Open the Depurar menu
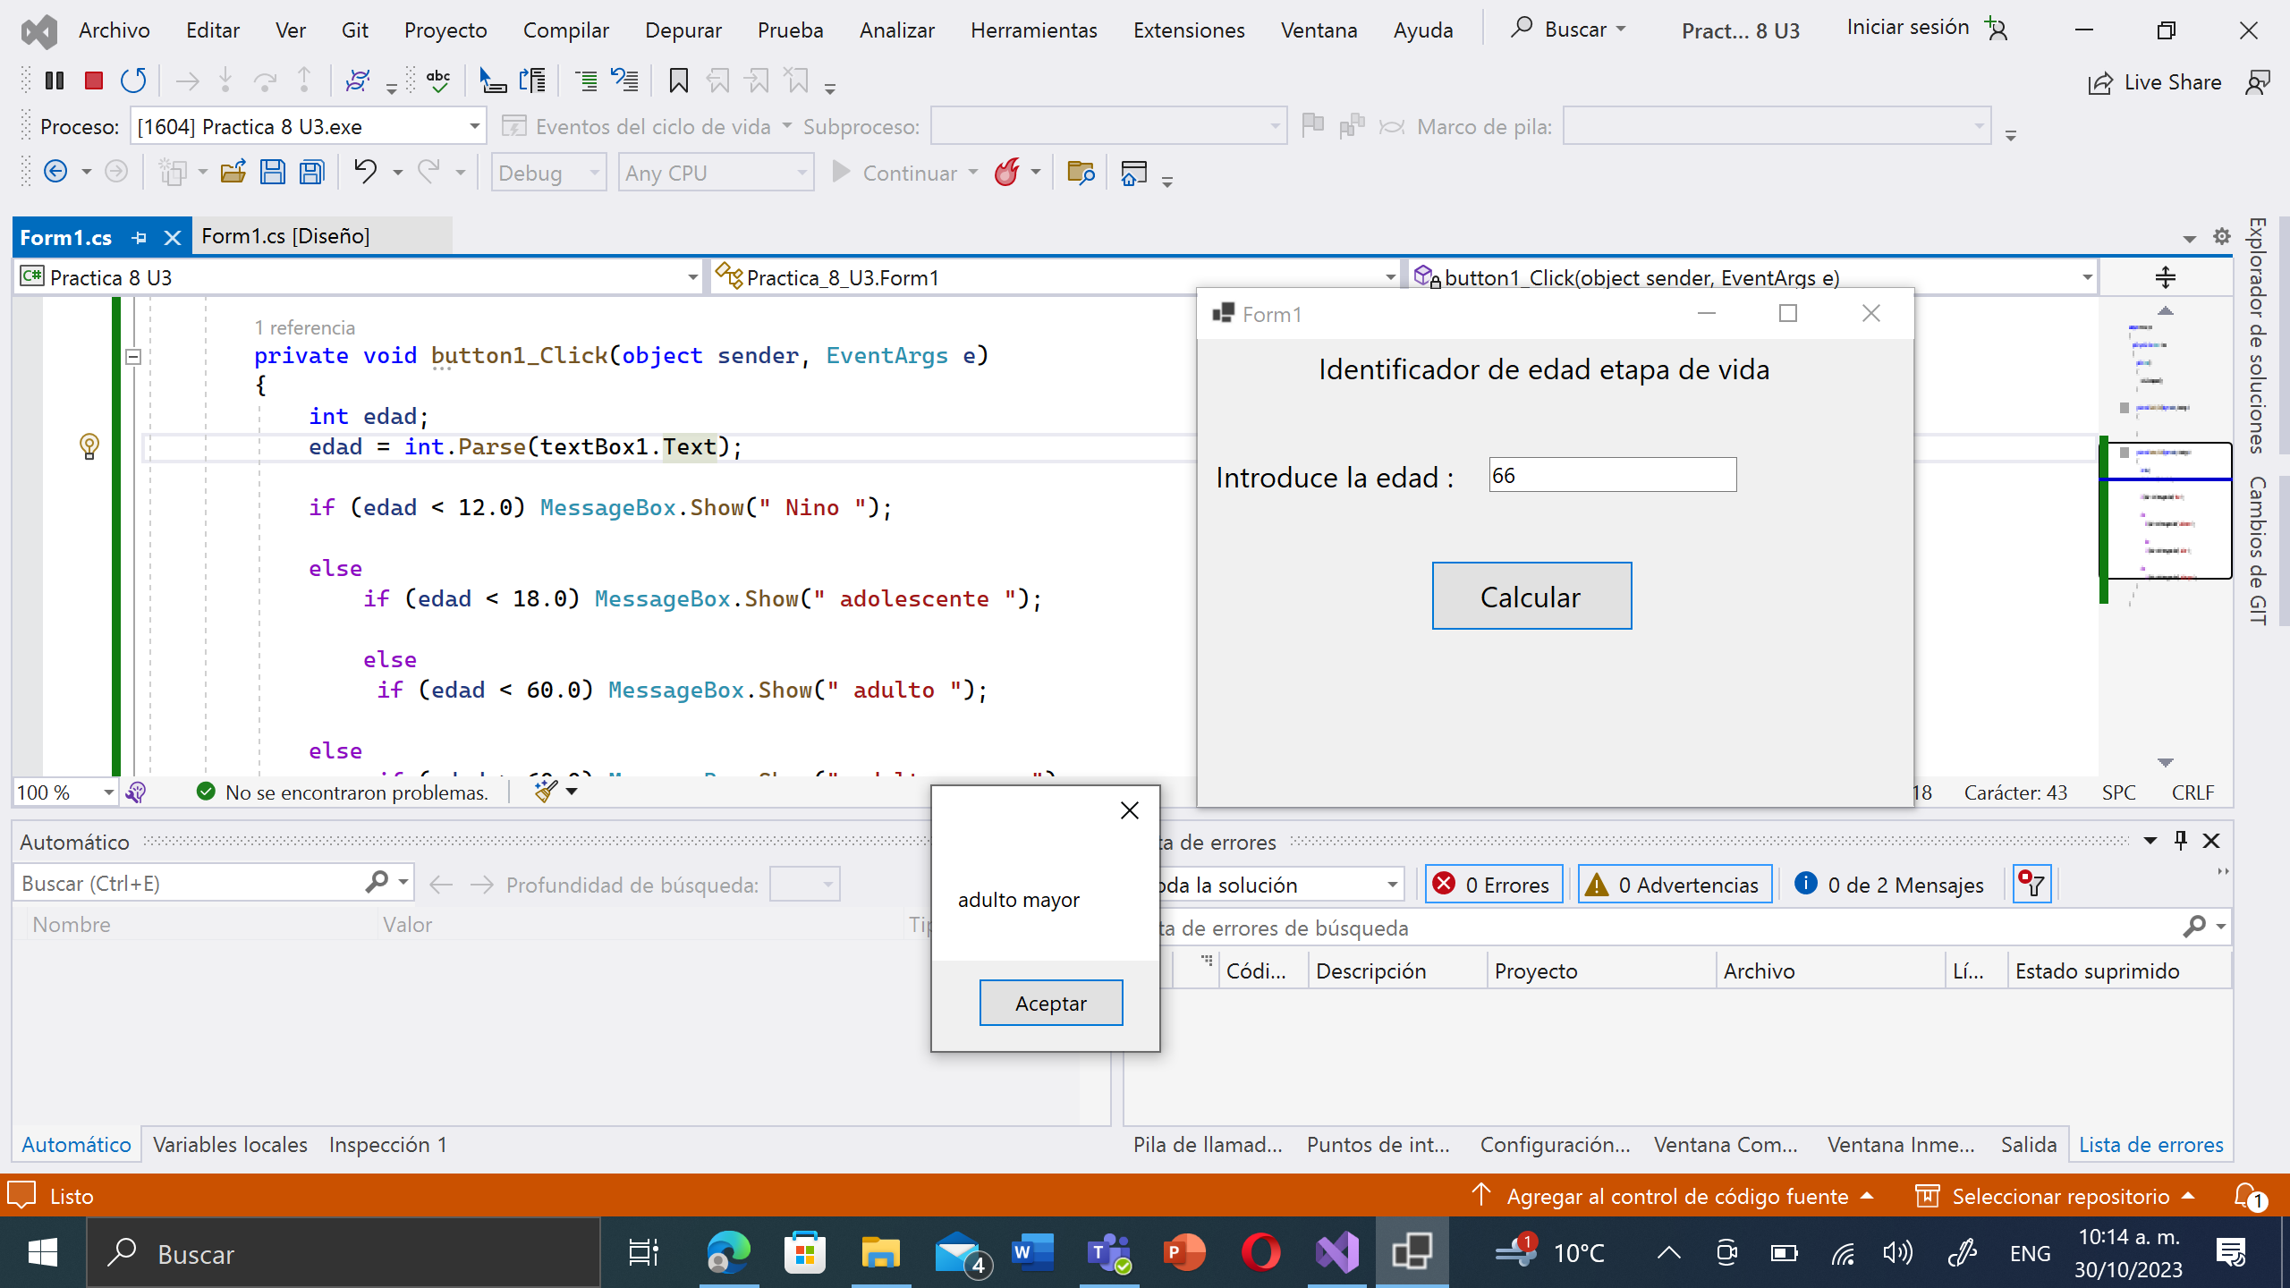The height and width of the screenshot is (1288, 2290). click(x=683, y=30)
